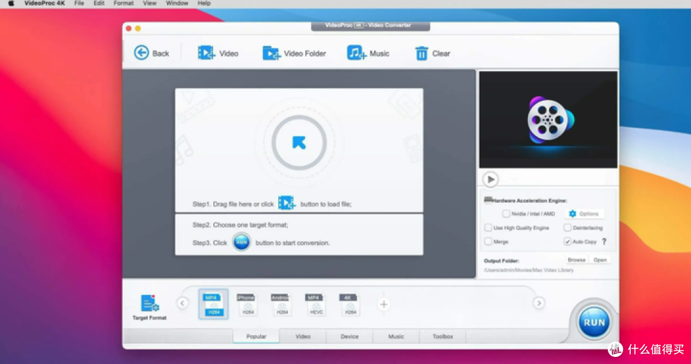691x364 pixels.
Task: Switch to the Popular tab
Action: point(256,336)
